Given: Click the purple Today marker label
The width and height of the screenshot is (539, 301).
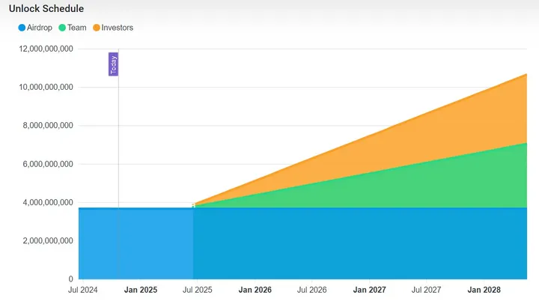Looking at the screenshot, I should click(113, 64).
